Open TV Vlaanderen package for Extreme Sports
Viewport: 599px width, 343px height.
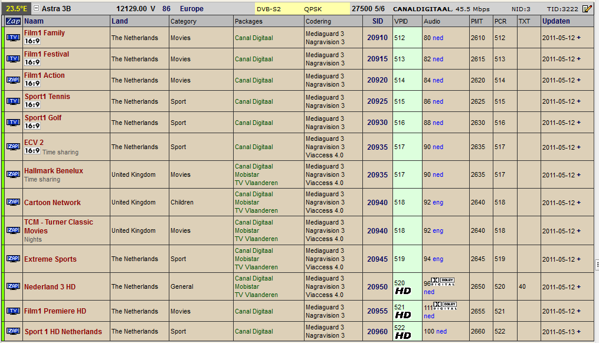point(256,267)
